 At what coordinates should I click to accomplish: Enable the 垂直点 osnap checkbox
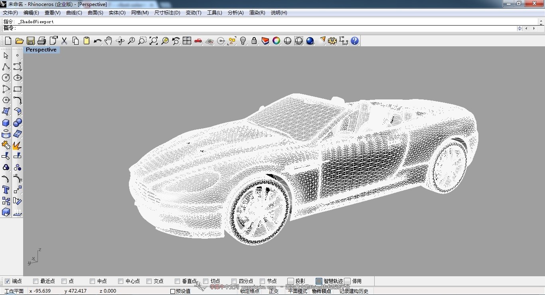coord(178,281)
